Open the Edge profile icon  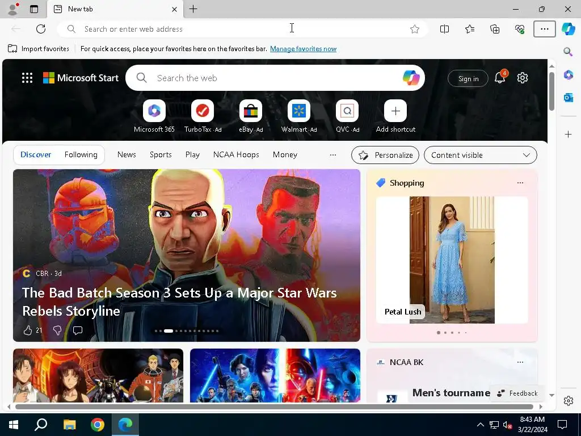tap(13, 9)
